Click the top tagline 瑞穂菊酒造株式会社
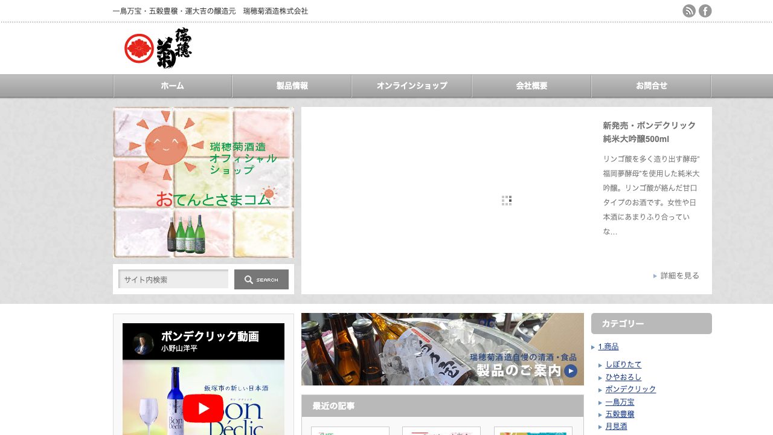Screen dimensions: 773x435 click(x=275, y=11)
